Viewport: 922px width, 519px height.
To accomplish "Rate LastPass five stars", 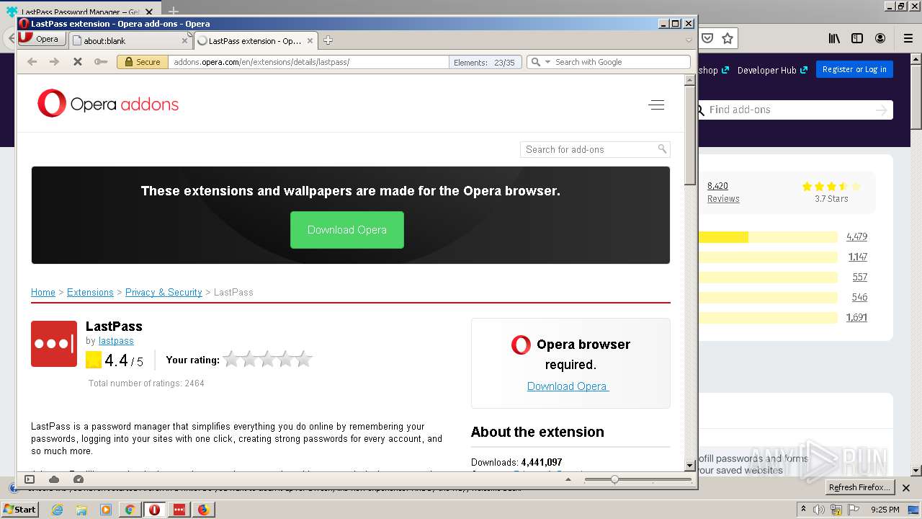I will click(304, 359).
